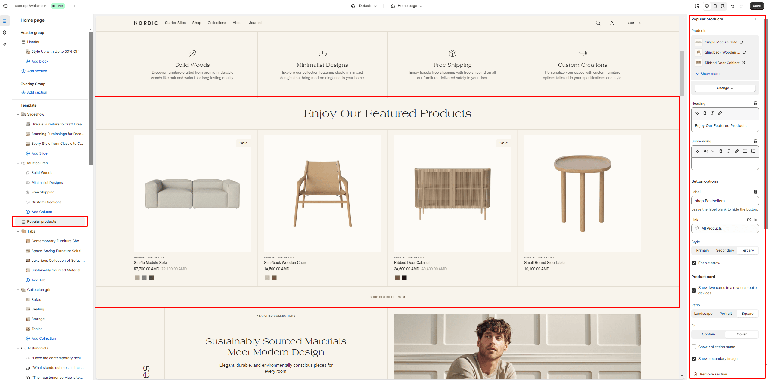Click the Save button
The height and width of the screenshot is (380, 768).
757,6
